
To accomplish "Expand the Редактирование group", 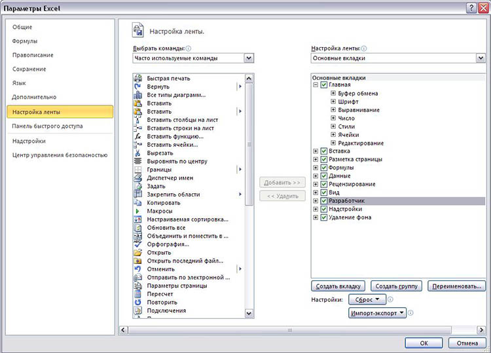I will pyautogui.click(x=333, y=143).
